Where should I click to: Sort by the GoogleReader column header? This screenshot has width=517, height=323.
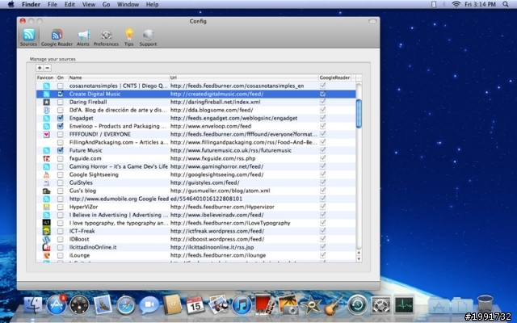click(334, 78)
